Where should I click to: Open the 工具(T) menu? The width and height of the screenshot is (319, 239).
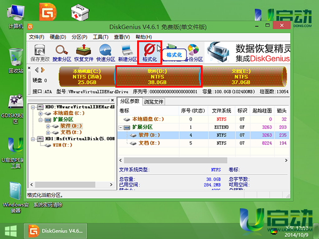tap(100, 37)
